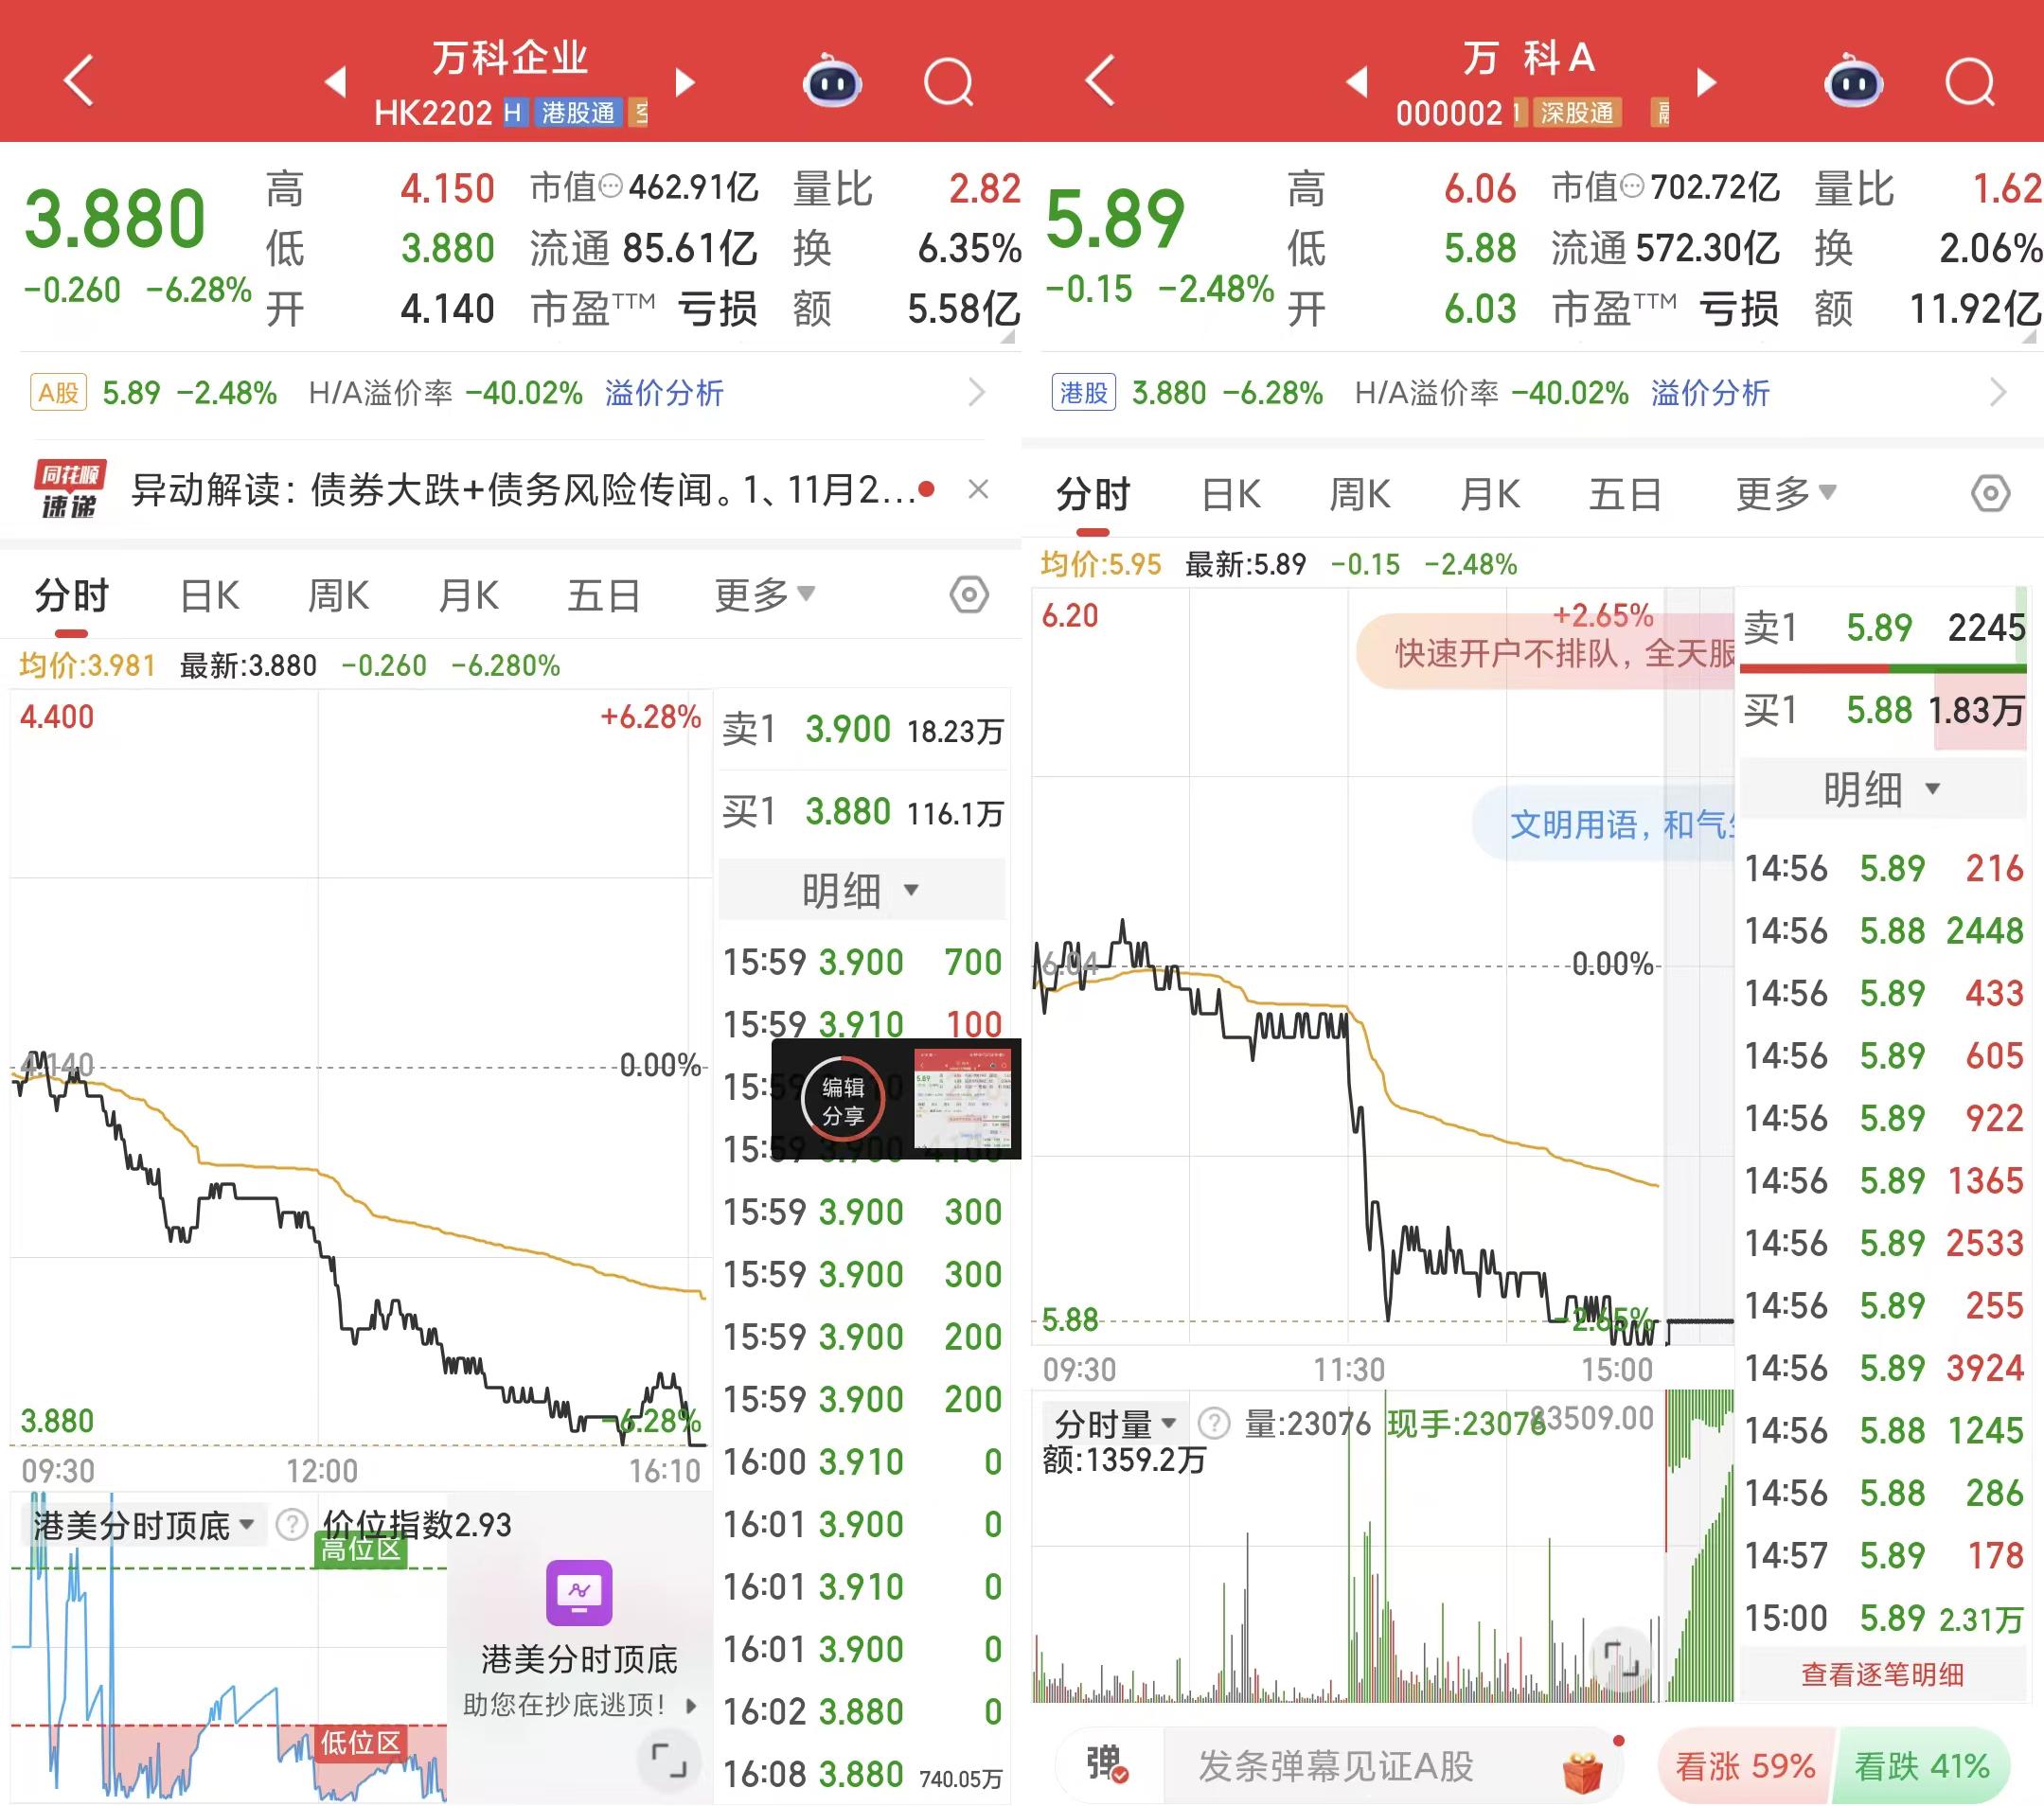Vote 看涨 59% bullish
The height and width of the screenshot is (1806, 2044).
[x=1745, y=1766]
